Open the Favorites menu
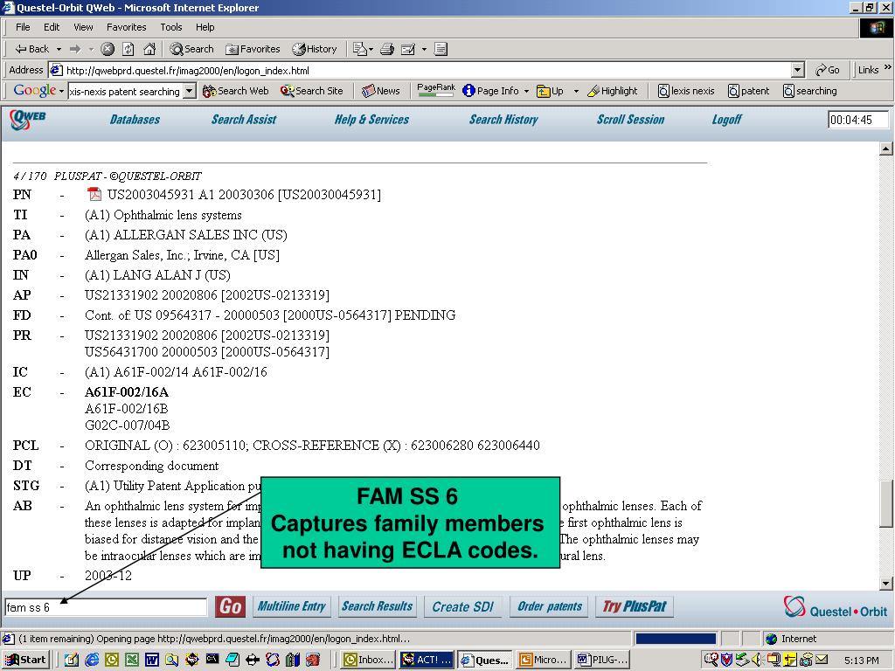The height and width of the screenshot is (671, 895). click(126, 27)
